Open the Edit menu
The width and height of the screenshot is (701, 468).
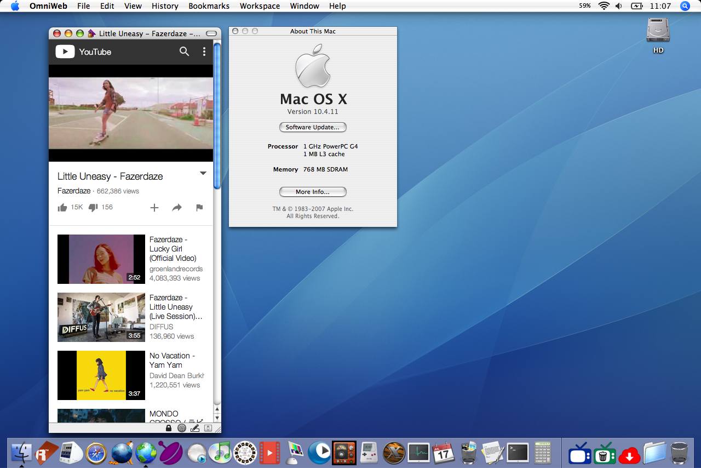pos(107,6)
